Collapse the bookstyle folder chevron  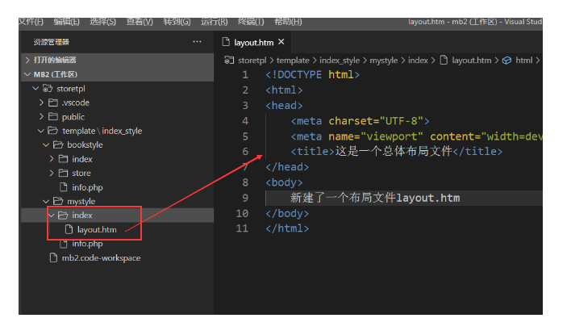(x=46, y=145)
